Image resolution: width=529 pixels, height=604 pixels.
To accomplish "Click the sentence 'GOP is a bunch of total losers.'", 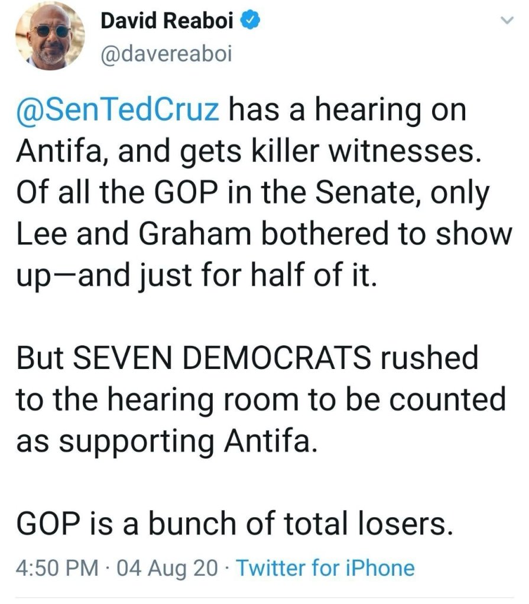I will (229, 523).
